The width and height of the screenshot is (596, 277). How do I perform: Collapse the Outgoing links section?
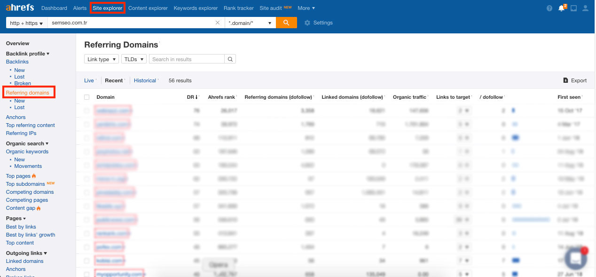click(x=26, y=253)
